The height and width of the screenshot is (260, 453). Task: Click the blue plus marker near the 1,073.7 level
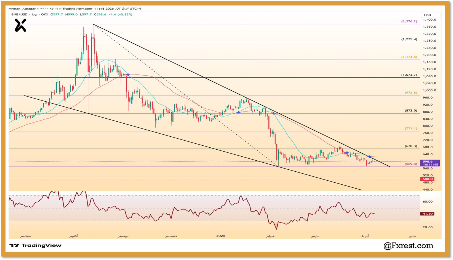(x=128, y=75)
